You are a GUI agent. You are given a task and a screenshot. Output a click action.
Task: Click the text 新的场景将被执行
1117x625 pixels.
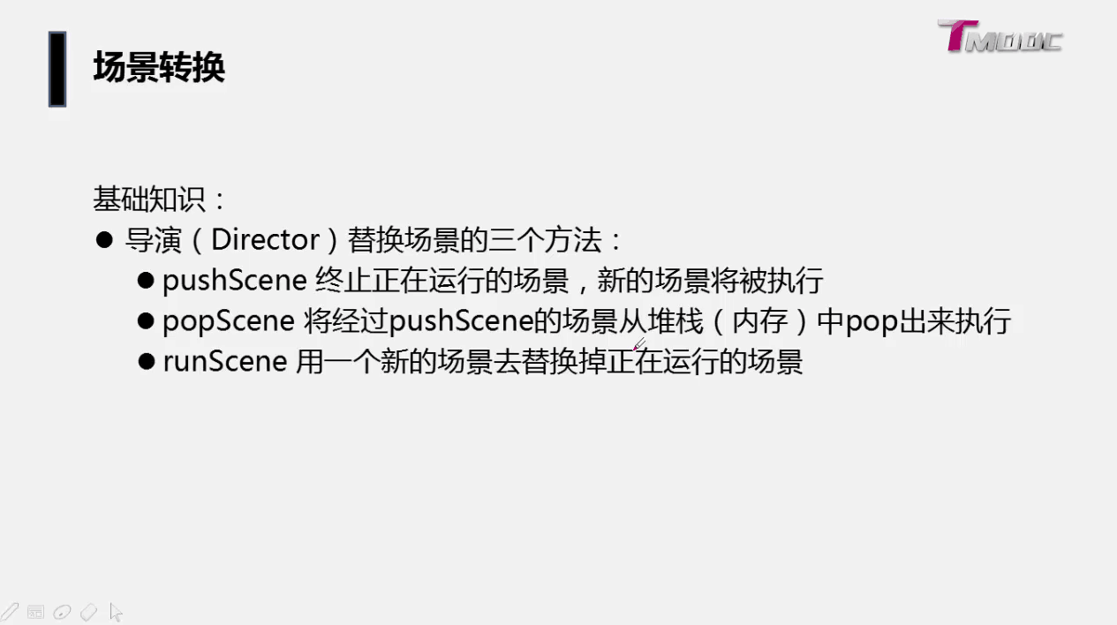(711, 282)
